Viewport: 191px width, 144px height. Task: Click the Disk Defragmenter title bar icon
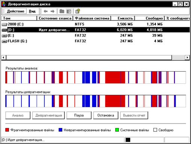4,4
